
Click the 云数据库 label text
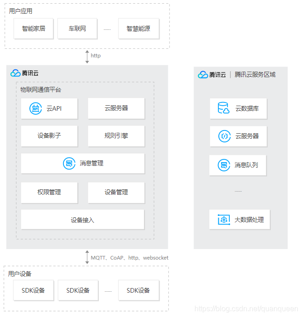pos(247,108)
